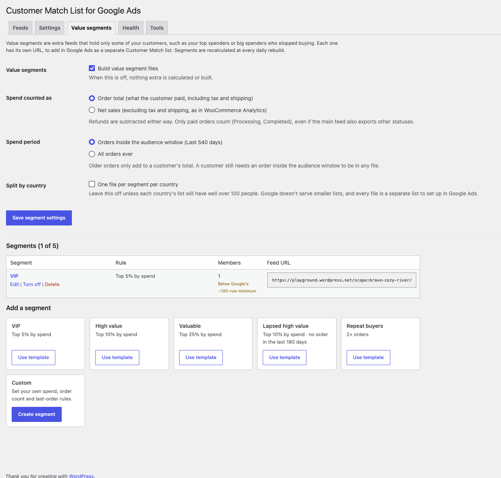Click the 'Split by country' label

point(26,186)
